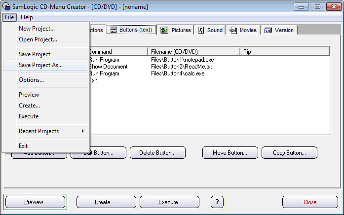
Task: Open Options... from the File menu
Action: coord(46,80)
